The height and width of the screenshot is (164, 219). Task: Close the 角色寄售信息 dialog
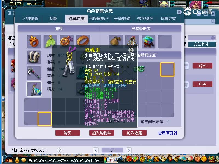(179, 12)
